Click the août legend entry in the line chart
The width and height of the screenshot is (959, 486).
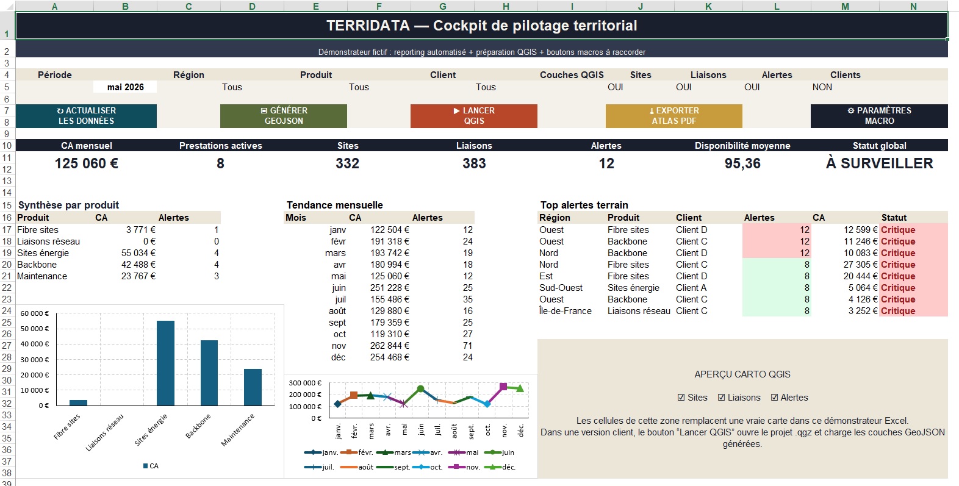point(357,467)
